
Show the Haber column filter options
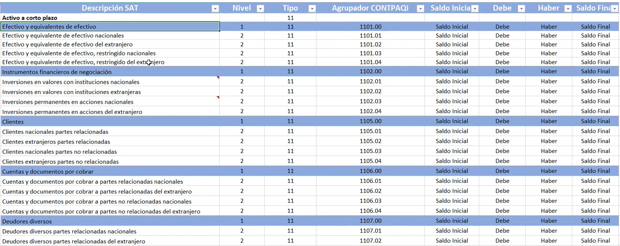coord(568,8)
